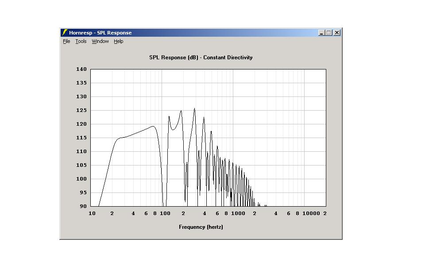Image resolution: width=425 pixels, height=277 pixels.
Task: Click the 135 dB axis value
Action: (x=81, y=83)
